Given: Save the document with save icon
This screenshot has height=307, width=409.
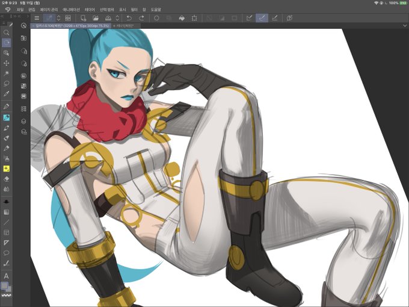Looking at the screenshot, I should pos(108,18).
